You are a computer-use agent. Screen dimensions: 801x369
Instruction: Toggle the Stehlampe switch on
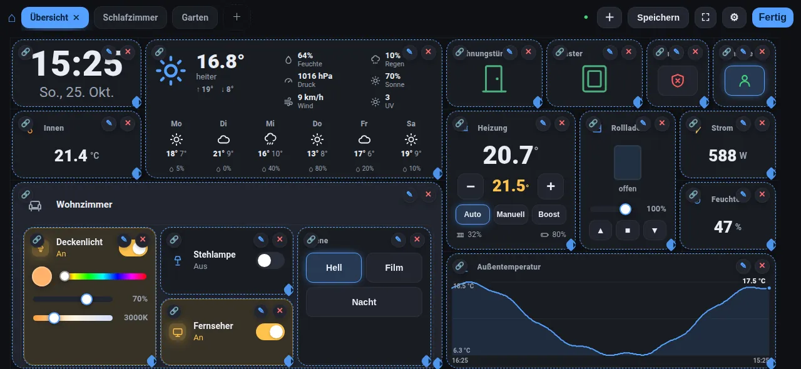click(x=270, y=260)
